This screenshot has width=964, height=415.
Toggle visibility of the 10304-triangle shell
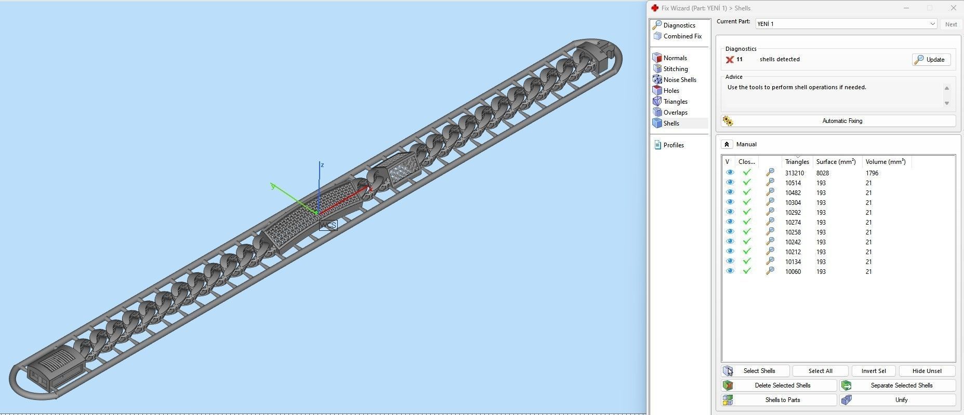click(730, 202)
